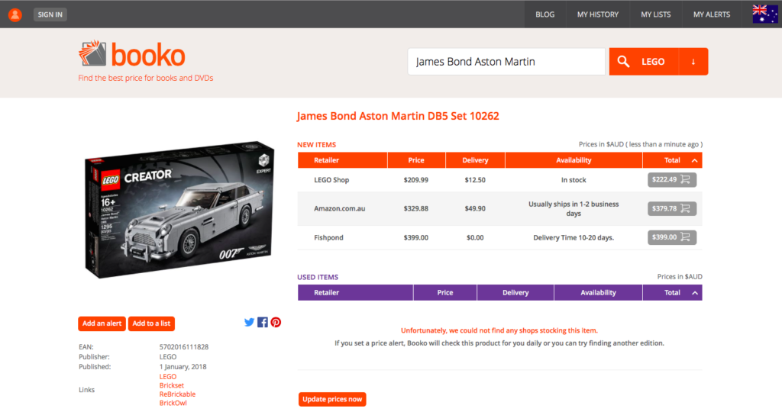Click the search magnifier LEGO button
Screen dimensions: 782x412
pyautogui.click(x=643, y=62)
